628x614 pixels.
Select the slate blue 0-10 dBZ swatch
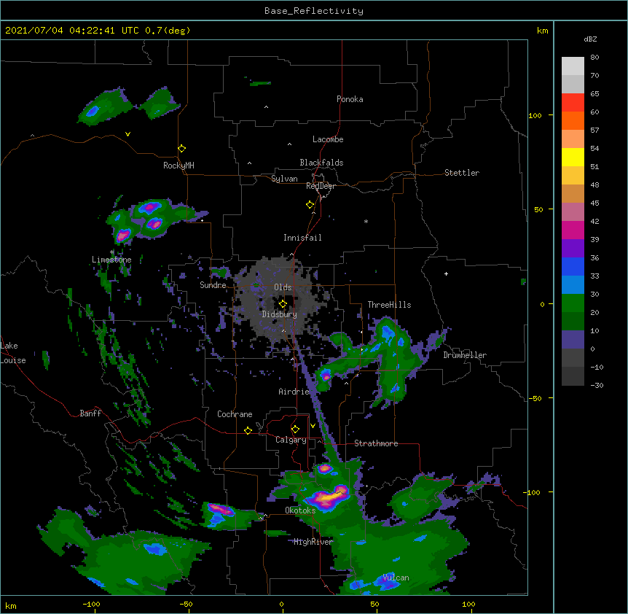pyautogui.click(x=573, y=340)
